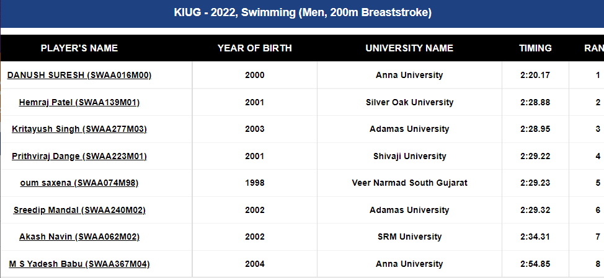Click the 2:54.85 timing cell
This screenshot has width=604, height=278.
coord(535,264)
